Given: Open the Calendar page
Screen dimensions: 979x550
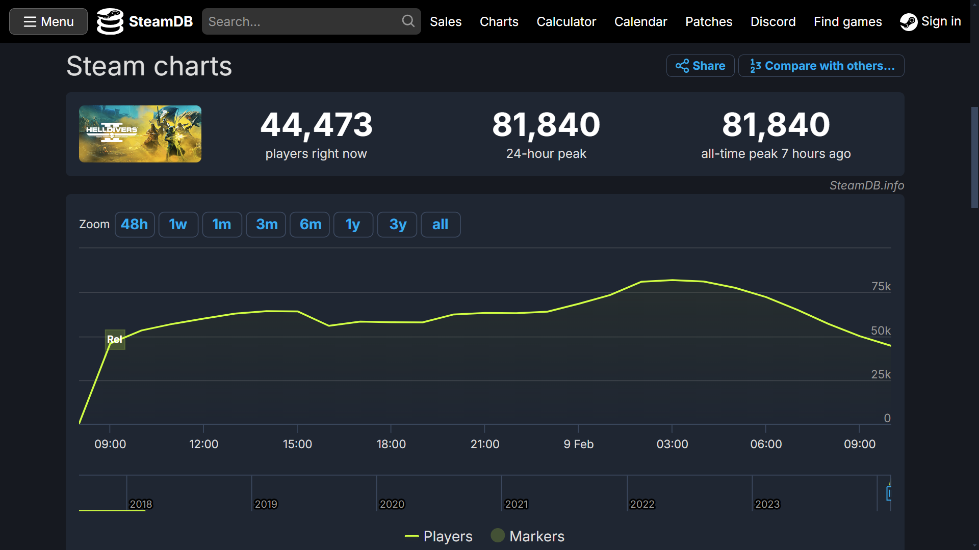Looking at the screenshot, I should [x=640, y=21].
